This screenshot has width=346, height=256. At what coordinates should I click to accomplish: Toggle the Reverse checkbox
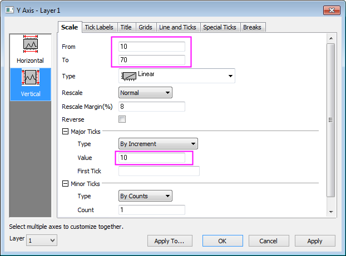[122, 119]
